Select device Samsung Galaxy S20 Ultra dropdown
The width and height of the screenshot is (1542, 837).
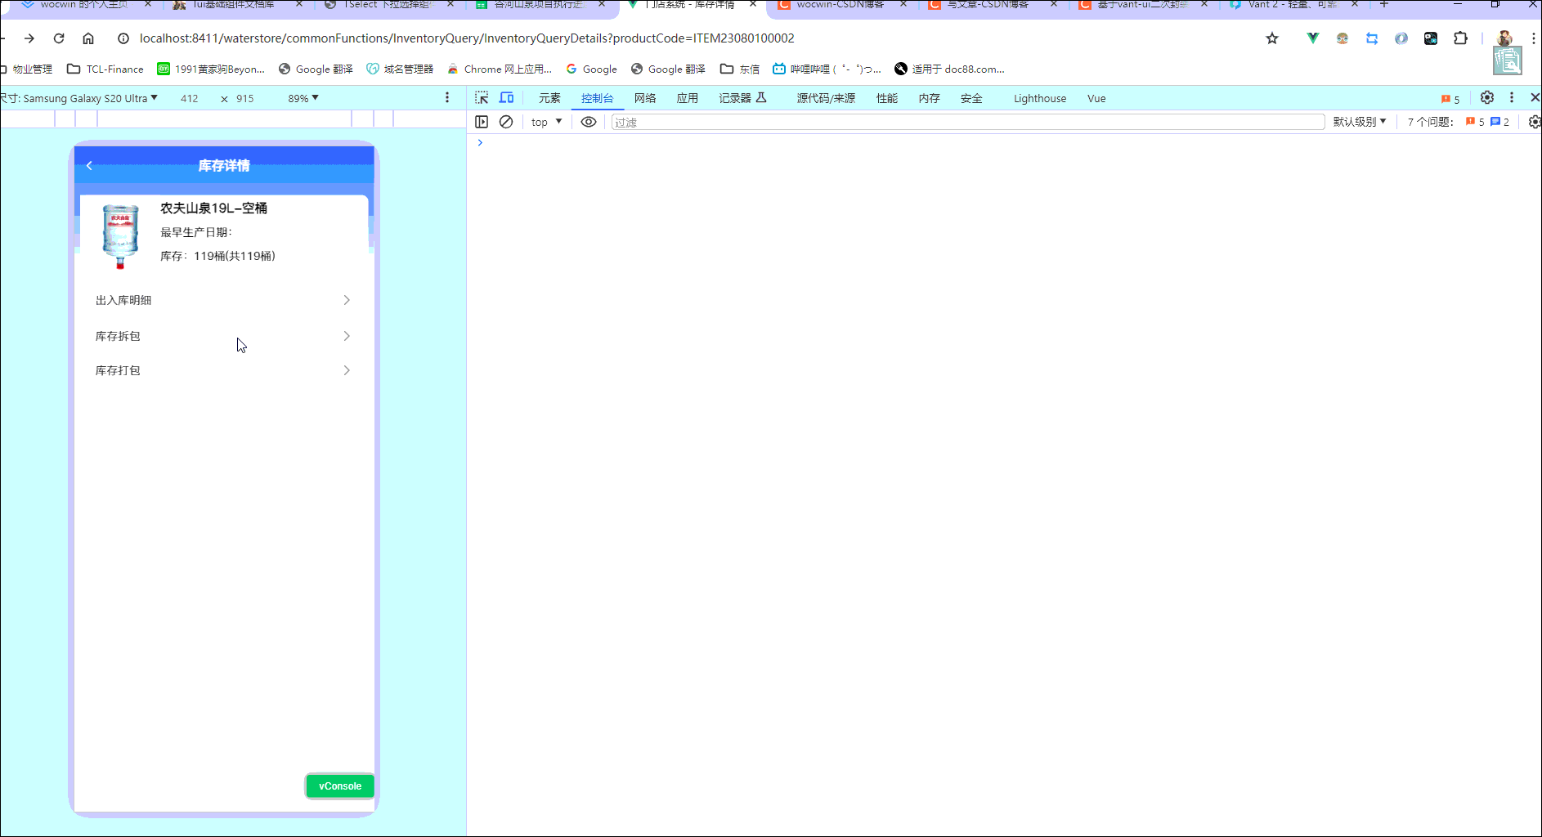79,98
